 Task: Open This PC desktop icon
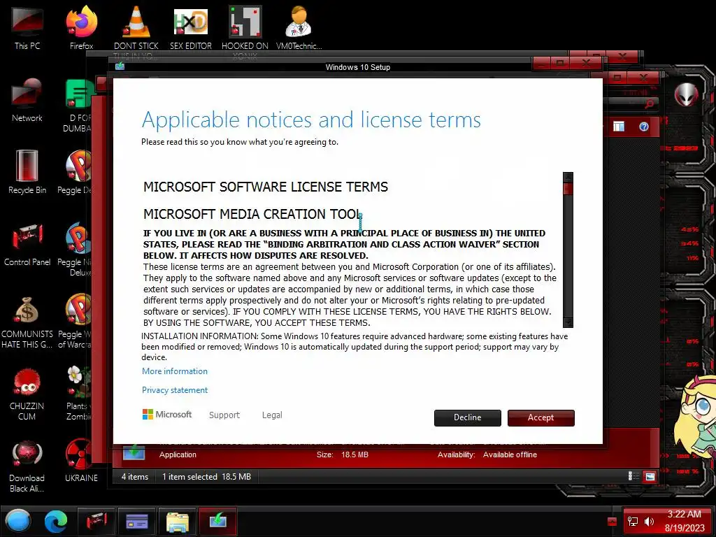27,27
